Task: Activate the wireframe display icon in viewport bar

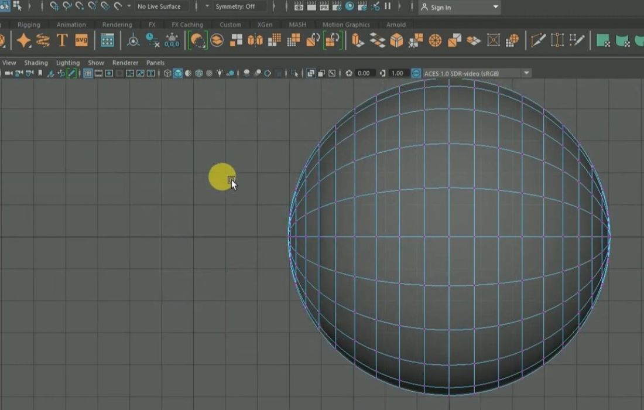Action: (167, 72)
